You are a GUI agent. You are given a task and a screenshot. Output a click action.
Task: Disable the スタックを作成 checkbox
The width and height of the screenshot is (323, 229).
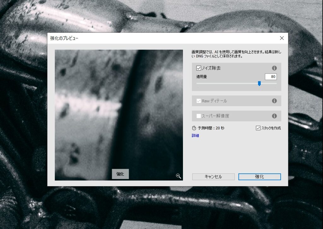pyautogui.click(x=258, y=128)
